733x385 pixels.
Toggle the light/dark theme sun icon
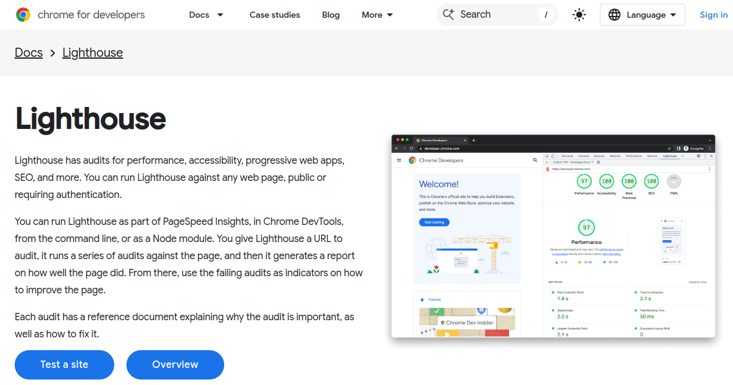coord(579,15)
